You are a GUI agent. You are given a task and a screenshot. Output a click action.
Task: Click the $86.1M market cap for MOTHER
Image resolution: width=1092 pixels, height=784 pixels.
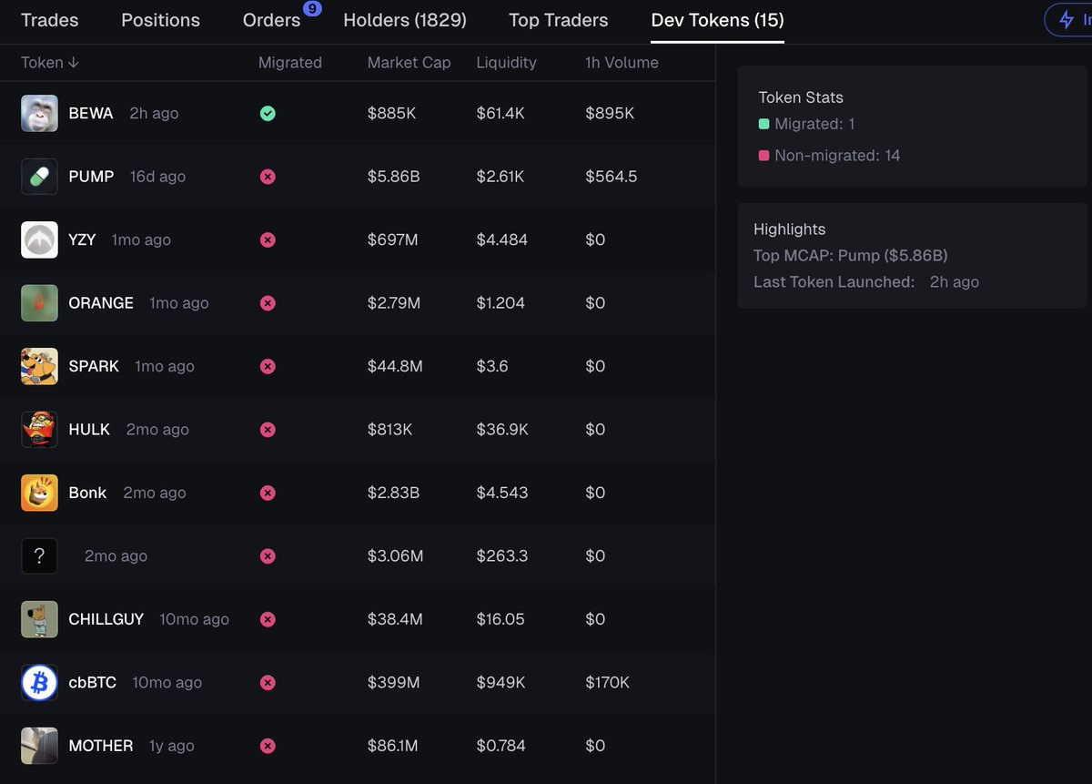pos(392,746)
